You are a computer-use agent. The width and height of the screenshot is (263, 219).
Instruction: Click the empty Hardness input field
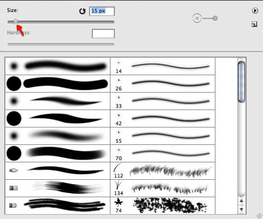click(x=103, y=34)
